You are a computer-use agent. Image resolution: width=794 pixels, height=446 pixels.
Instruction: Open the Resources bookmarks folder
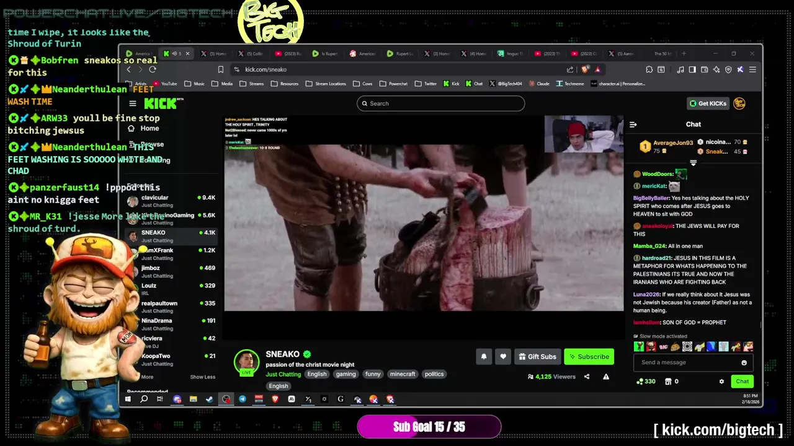pos(285,84)
